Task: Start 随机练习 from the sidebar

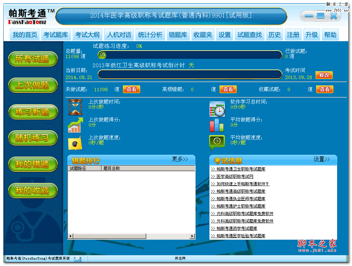Action: click(x=33, y=138)
